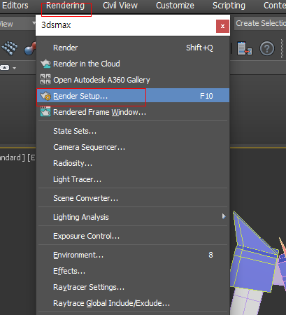The image size is (286, 315).
Task: Click the 3dsmax title text
Action: tap(56, 25)
